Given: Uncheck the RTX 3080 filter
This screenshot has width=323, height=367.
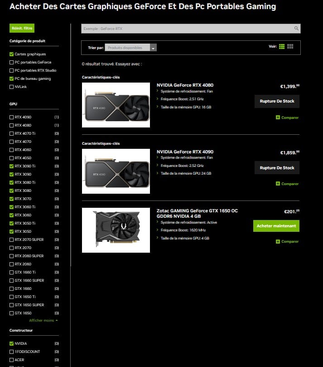Looking at the screenshot, I should tap(11, 191).
